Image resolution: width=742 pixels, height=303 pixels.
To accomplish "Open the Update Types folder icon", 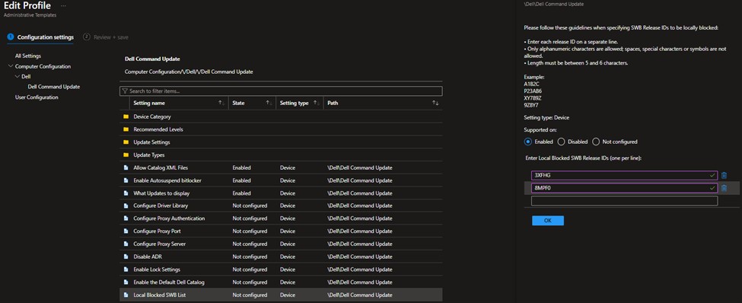I will [126, 155].
